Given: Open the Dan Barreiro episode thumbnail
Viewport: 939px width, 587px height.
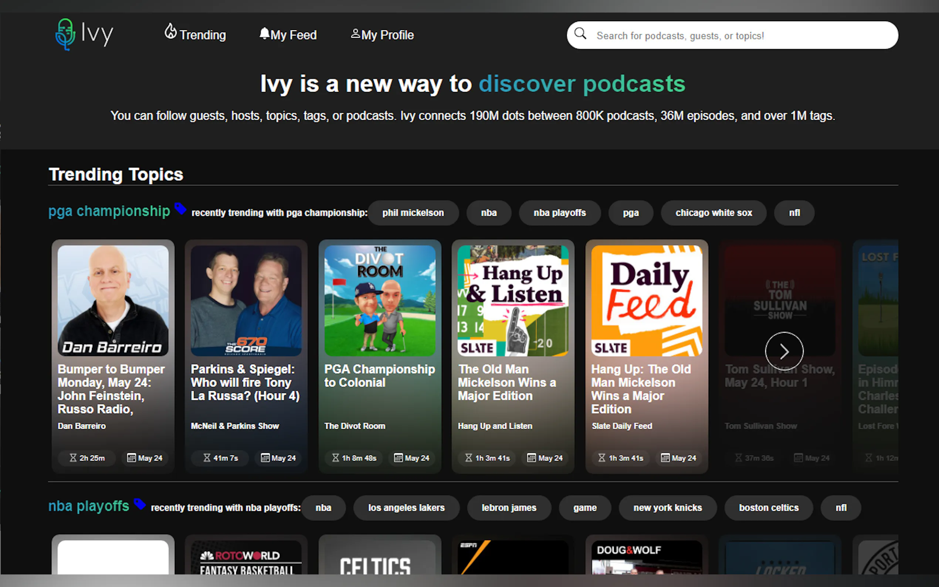Looking at the screenshot, I should click(113, 301).
